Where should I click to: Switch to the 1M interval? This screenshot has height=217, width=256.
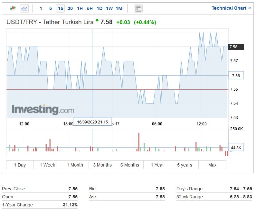[119, 8]
